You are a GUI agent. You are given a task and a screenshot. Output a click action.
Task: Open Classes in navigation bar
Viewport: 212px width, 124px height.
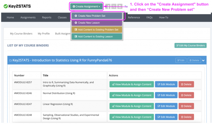pos(62,17)
